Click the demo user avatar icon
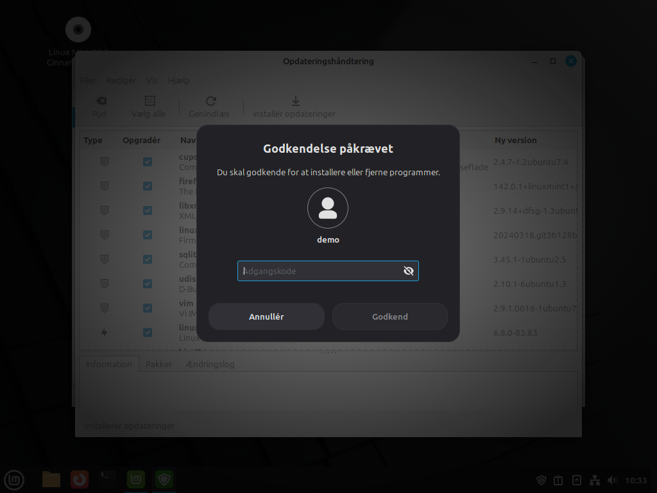 [328, 208]
